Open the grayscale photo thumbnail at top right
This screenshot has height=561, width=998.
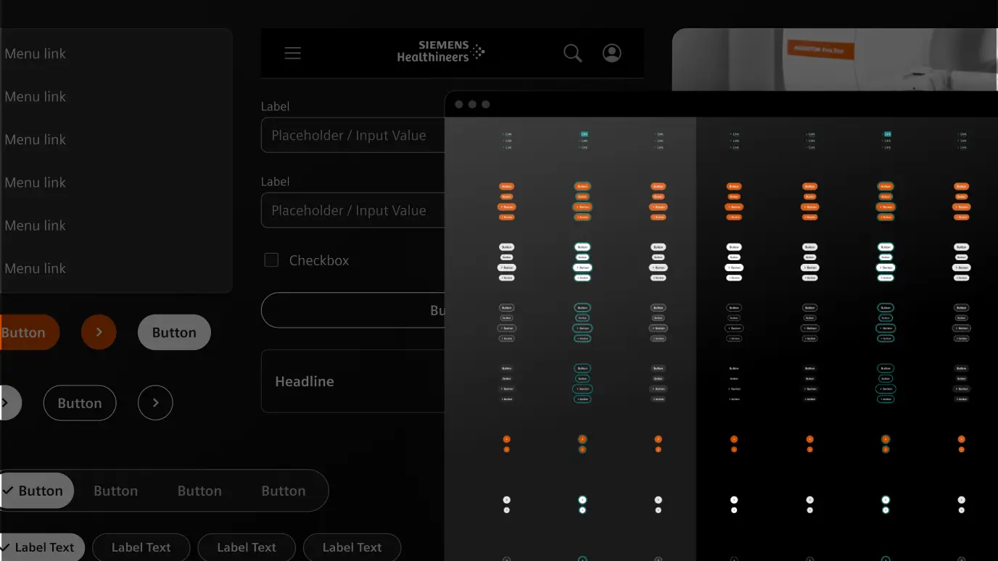tap(834, 59)
